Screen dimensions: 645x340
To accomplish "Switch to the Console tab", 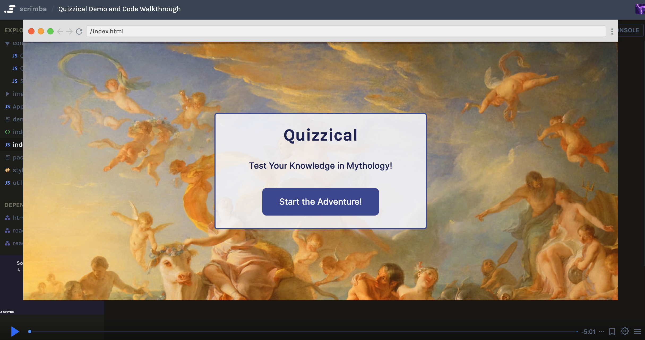I will point(629,30).
